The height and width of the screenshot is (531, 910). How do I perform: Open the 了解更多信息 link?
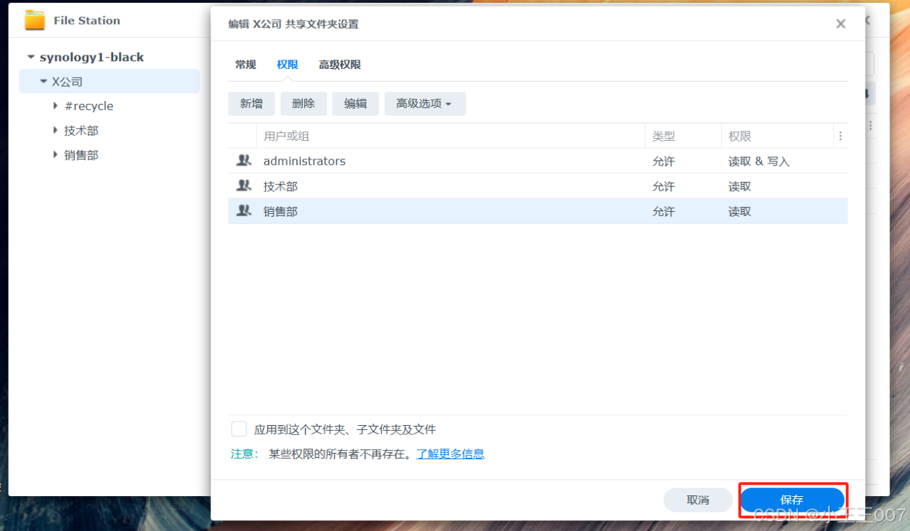[x=450, y=454]
